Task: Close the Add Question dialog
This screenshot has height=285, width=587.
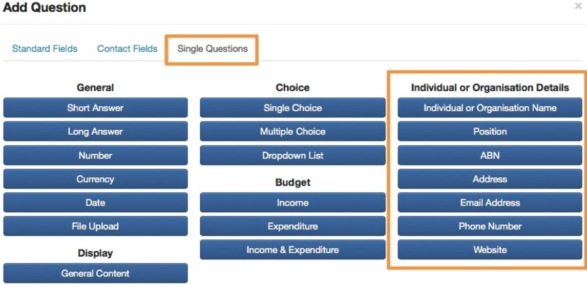Action: pyautogui.click(x=578, y=7)
